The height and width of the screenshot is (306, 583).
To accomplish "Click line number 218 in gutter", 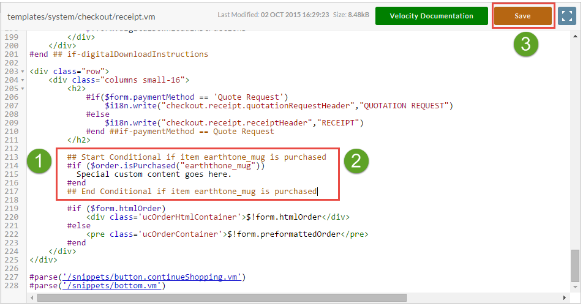I will pyautogui.click(x=11, y=200).
